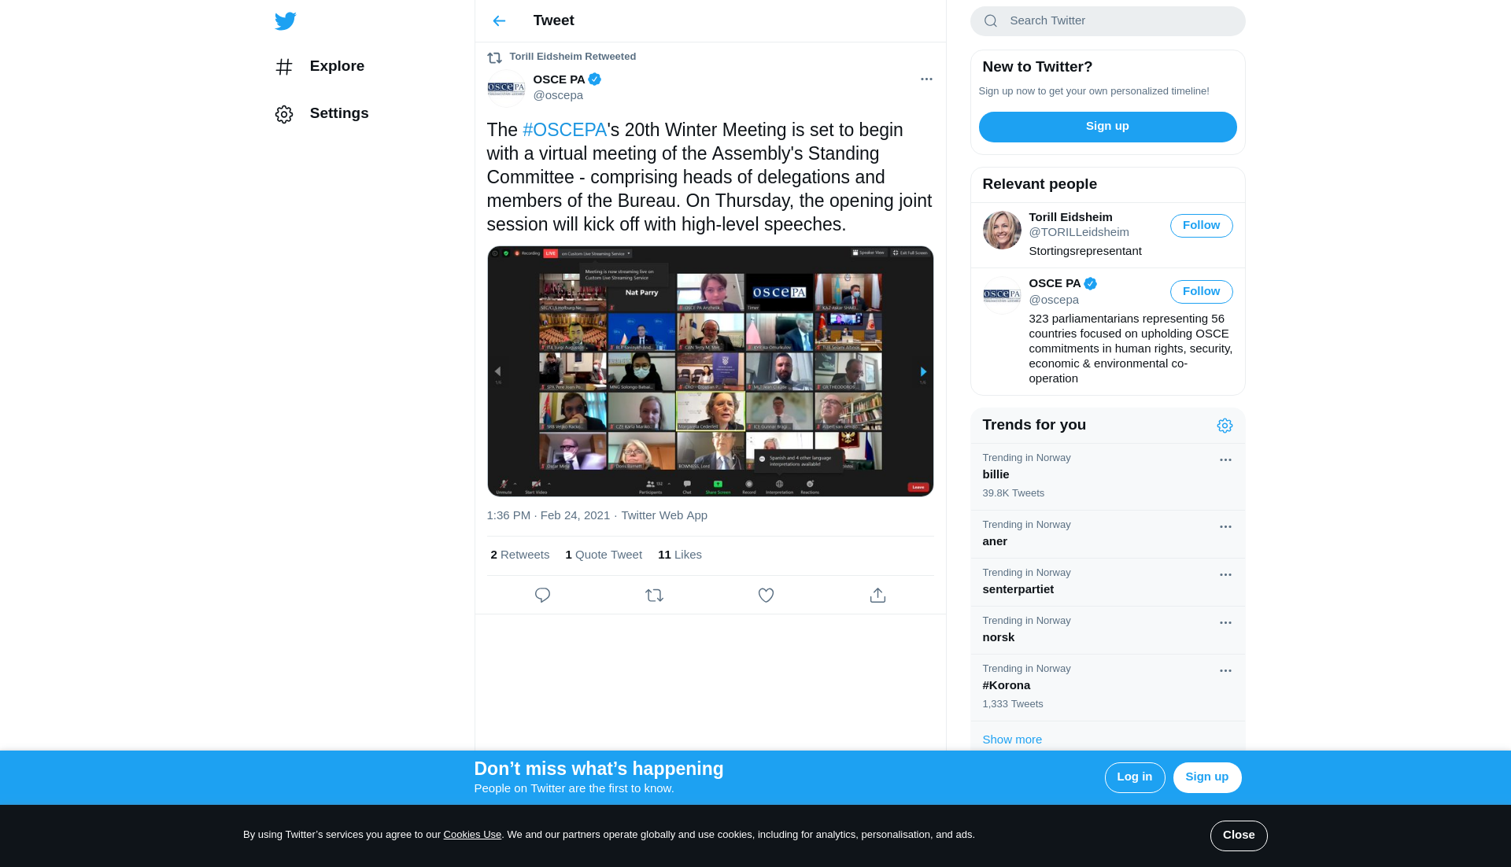This screenshot has width=1511, height=867.
Task: Expand options for the #Korona trend
Action: pyautogui.click(x=1225, y=671)
